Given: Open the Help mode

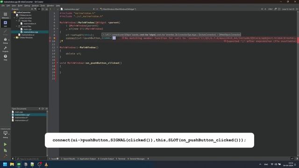Looking at the screenshot, I should click(x=5, y=57).
